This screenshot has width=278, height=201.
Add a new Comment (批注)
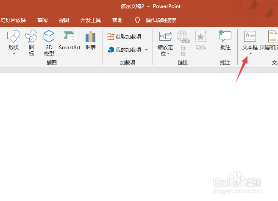point(225,40)
